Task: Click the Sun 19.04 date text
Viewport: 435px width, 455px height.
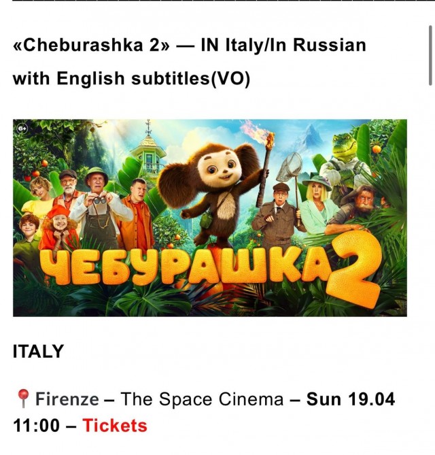Action: 351,399
